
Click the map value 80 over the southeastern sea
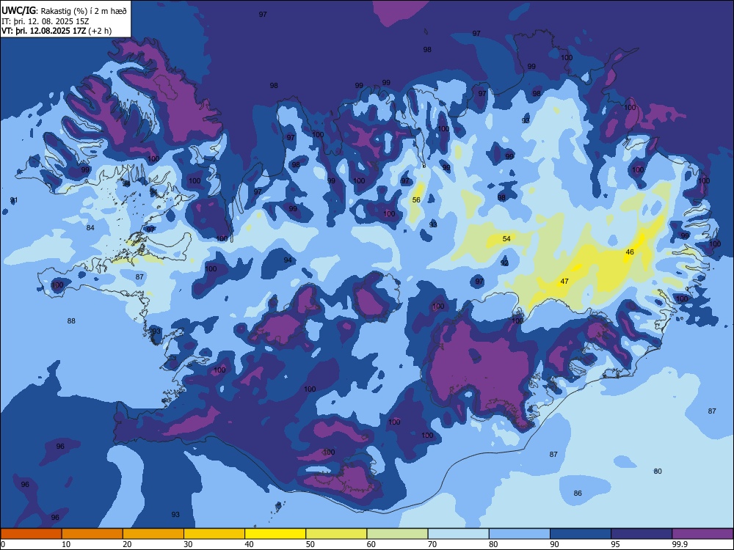658,472
